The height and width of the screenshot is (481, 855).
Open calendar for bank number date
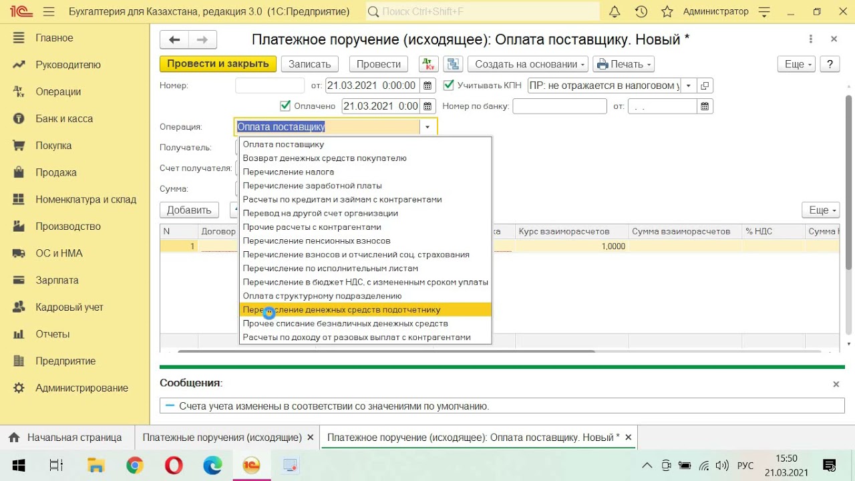click(x=705, y=106)
